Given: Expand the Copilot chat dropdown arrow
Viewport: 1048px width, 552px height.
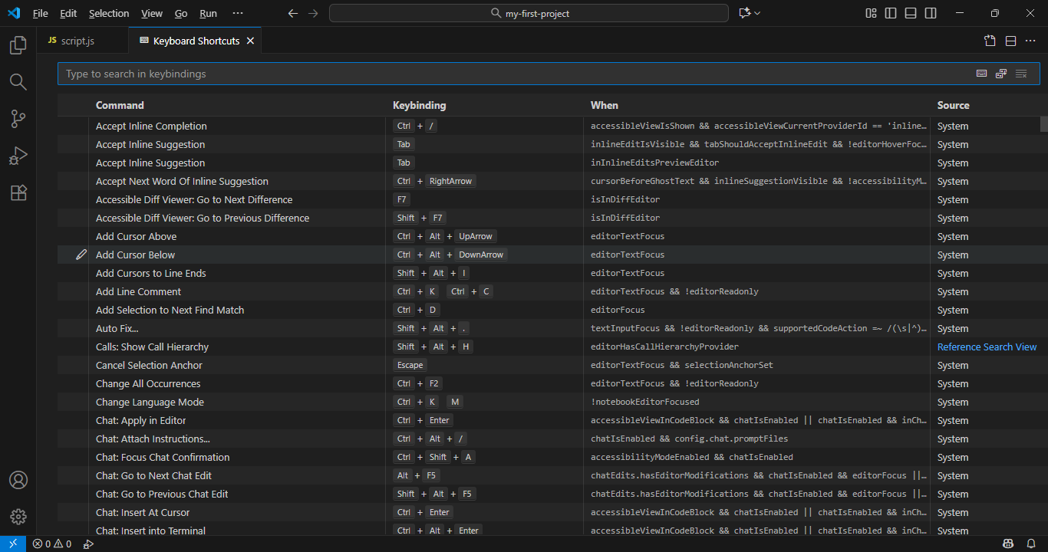Looking at the screenshot, I should (x=758, y=13).
